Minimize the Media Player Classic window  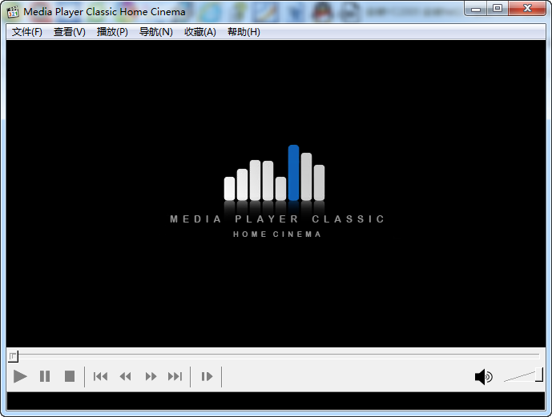476,9
